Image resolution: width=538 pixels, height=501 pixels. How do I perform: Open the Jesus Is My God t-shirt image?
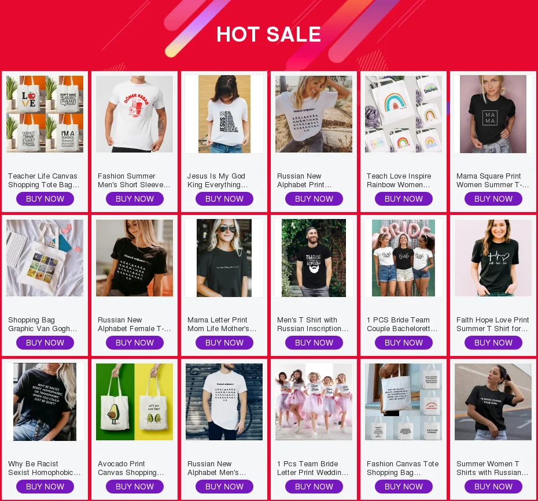tap(224, 114)
